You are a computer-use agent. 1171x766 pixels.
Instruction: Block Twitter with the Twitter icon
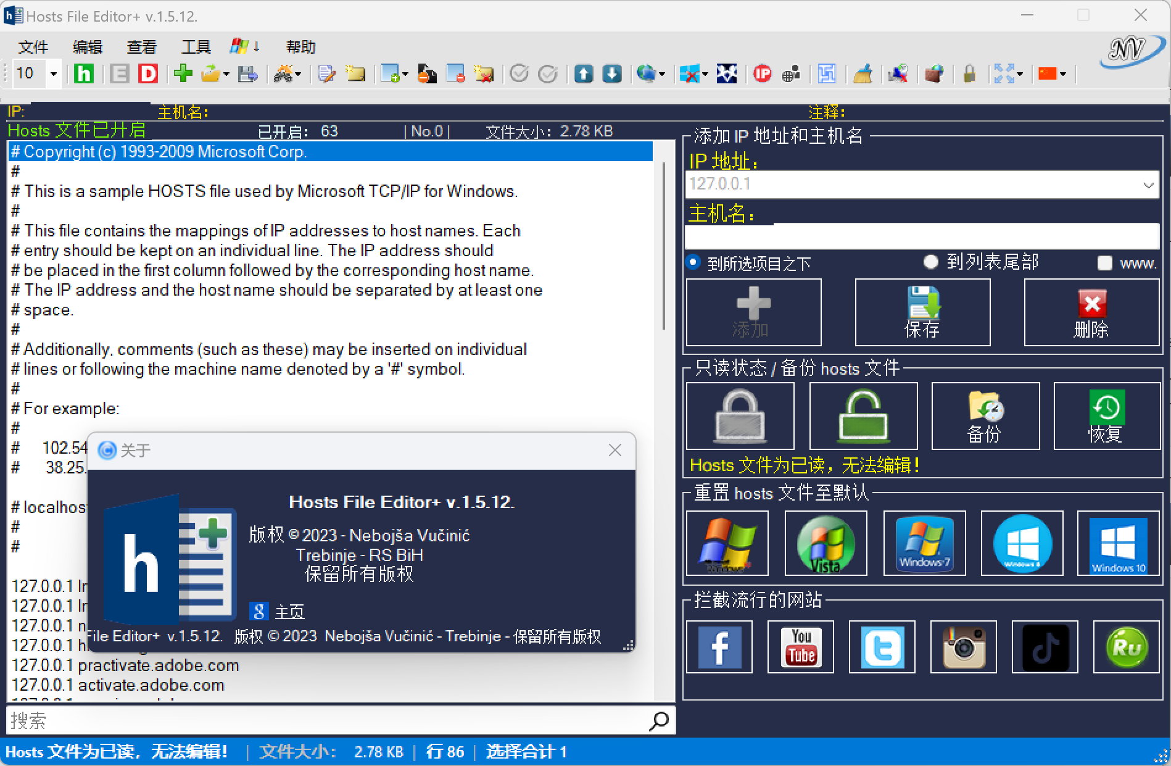pos(882,647)
